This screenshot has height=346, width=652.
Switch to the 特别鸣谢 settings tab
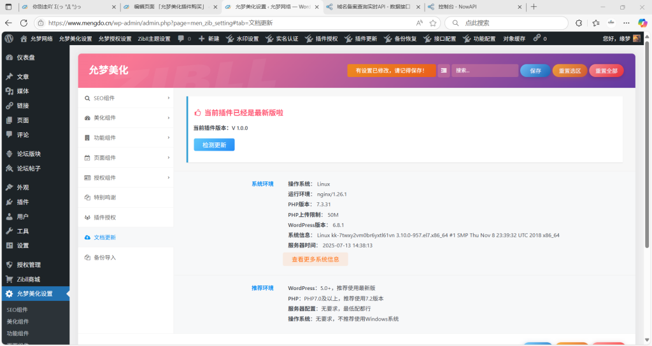[125, 197]
